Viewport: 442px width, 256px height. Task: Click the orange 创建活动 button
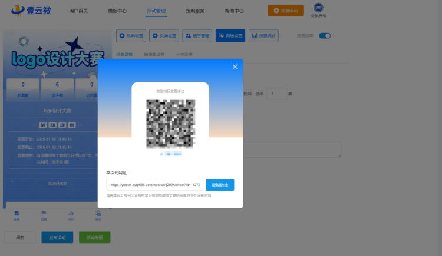[x=286, y=11]
